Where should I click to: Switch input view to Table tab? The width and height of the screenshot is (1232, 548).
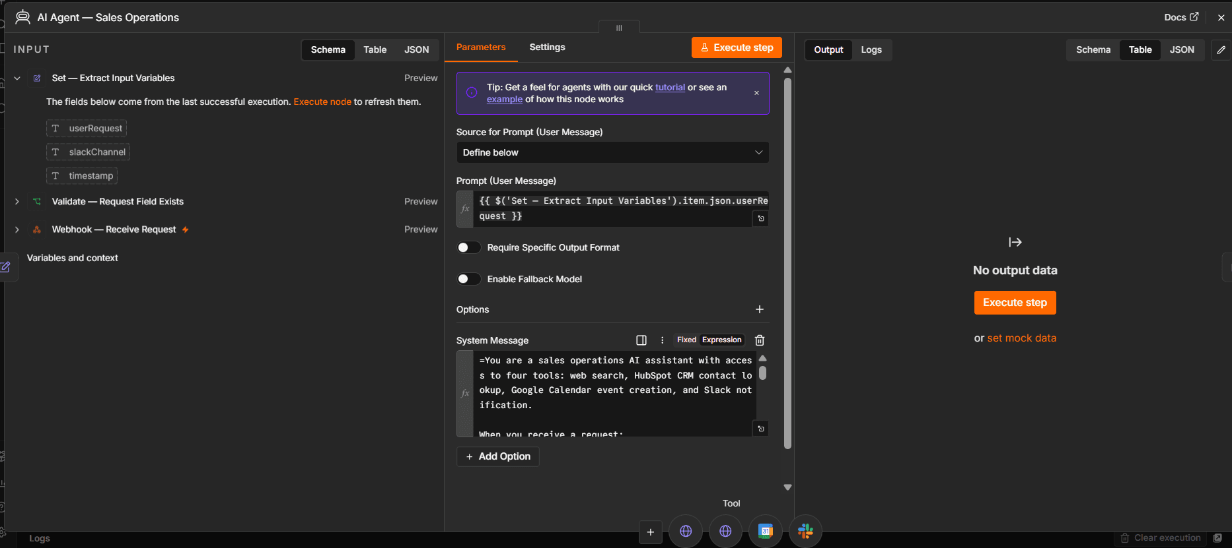click(375, 49)
